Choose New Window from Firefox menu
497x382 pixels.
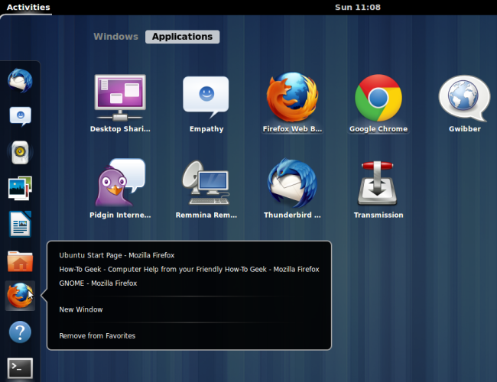pyautogui.click(x=81, y=309)
